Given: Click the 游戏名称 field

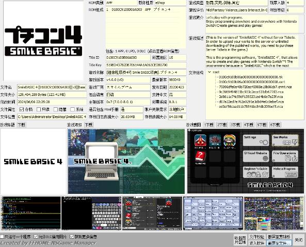Looking at the screenshot, I should pos(146,72).
